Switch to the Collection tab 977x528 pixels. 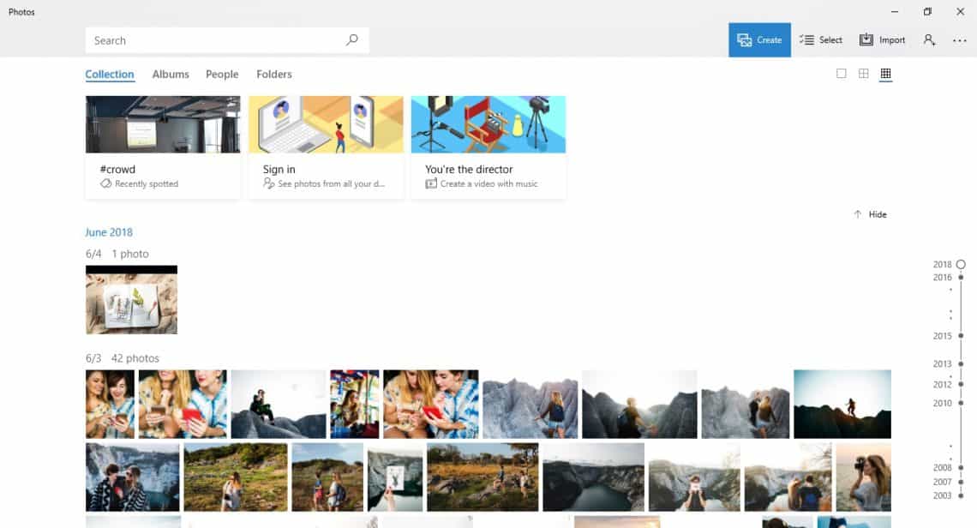110,75
